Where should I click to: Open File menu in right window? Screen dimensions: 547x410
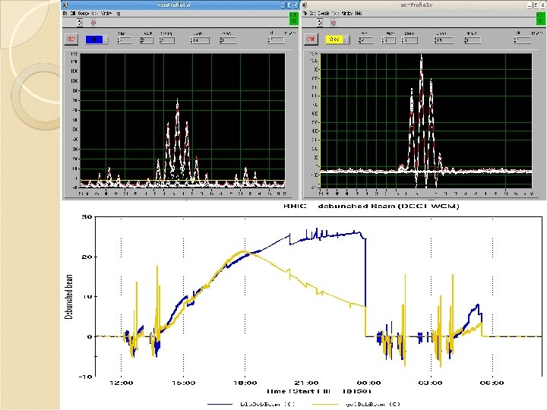coord(305,13)
